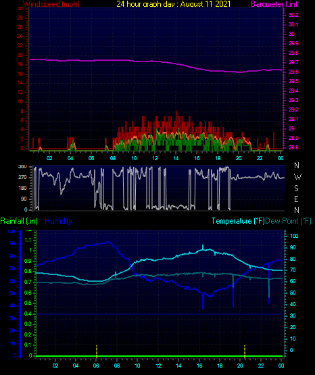This screenshot has height=375, width=315.
Task: Click the Dew Point (°F) legend label
Action: pos(288,221)
